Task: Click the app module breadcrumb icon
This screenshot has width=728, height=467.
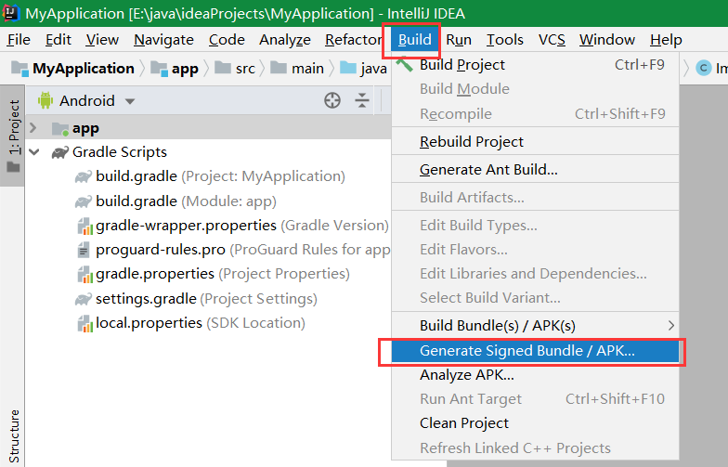Action: [x=159, y=69]
